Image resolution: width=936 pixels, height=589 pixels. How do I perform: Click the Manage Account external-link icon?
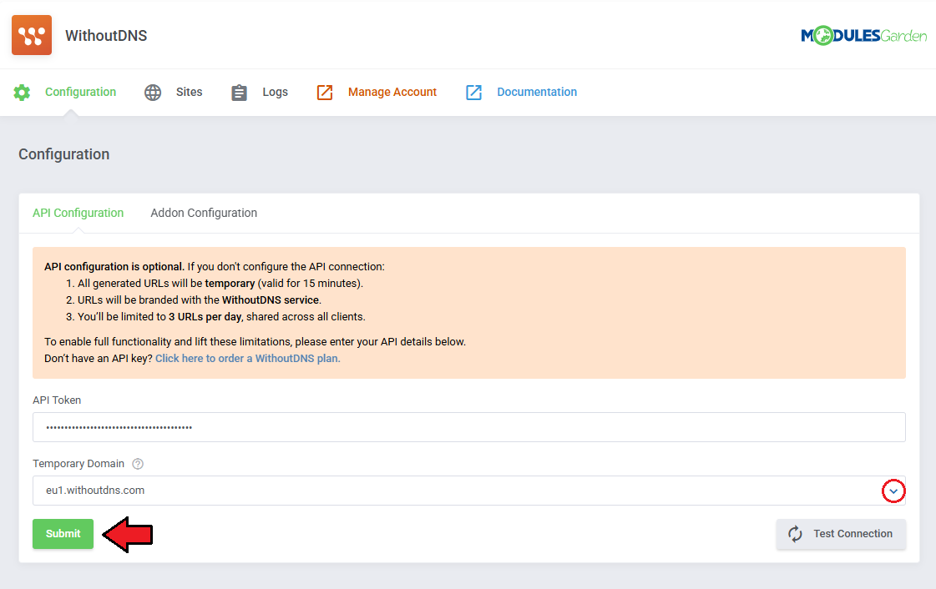click(325, 93)
